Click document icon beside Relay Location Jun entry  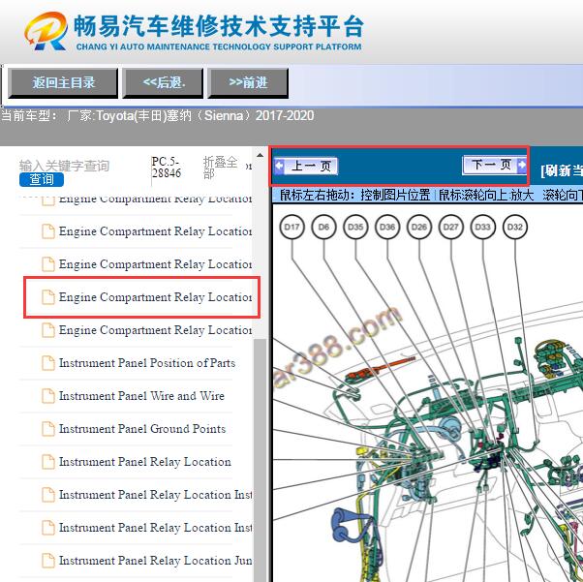48,561
